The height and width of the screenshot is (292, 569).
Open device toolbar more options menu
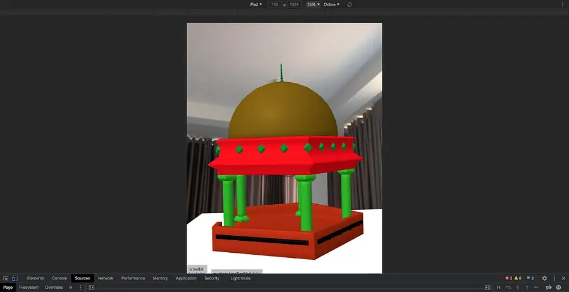pyautogui.click(x=563, y=4)
